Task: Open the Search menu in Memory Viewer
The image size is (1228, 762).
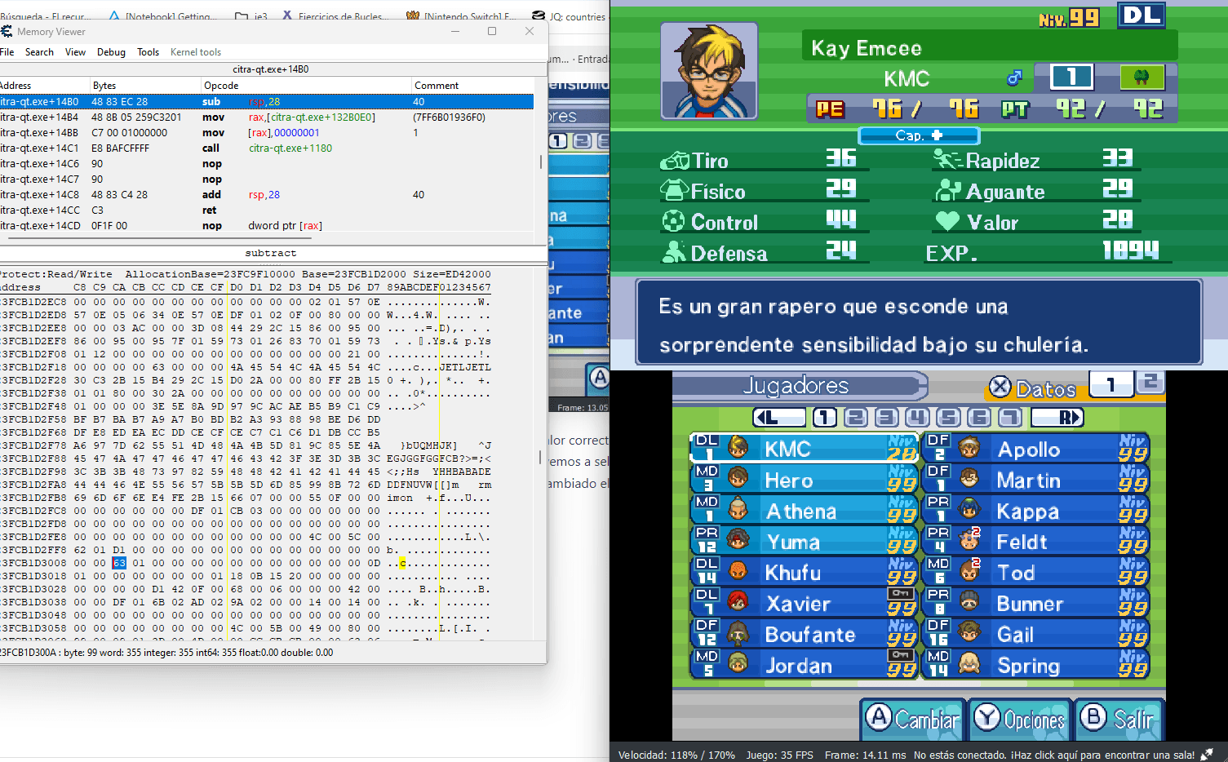Action: (39, 52)
